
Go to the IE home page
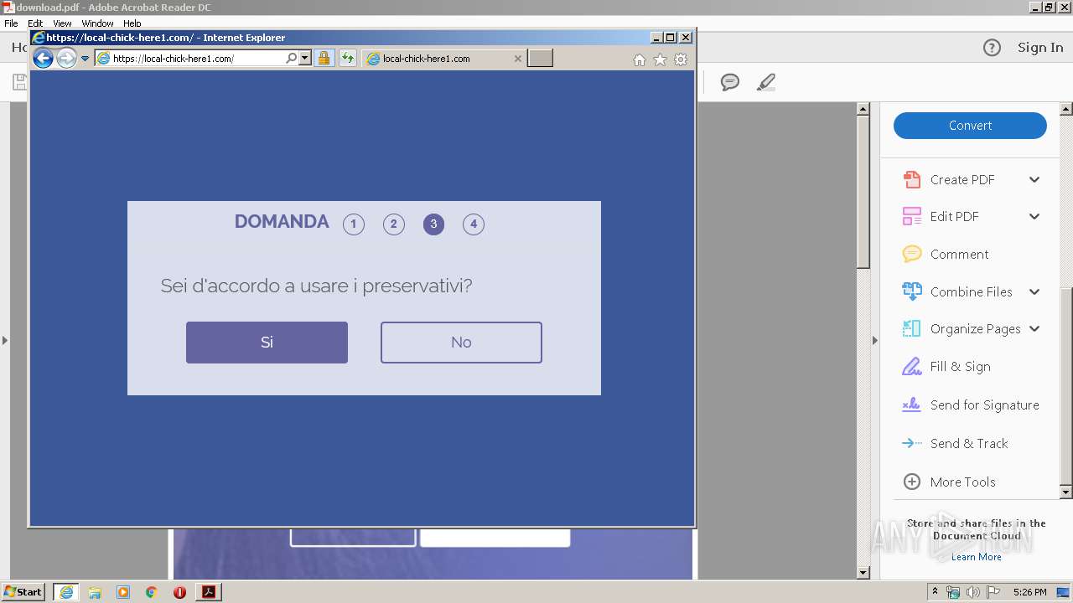pyautogui.click(x=640, y=59)
